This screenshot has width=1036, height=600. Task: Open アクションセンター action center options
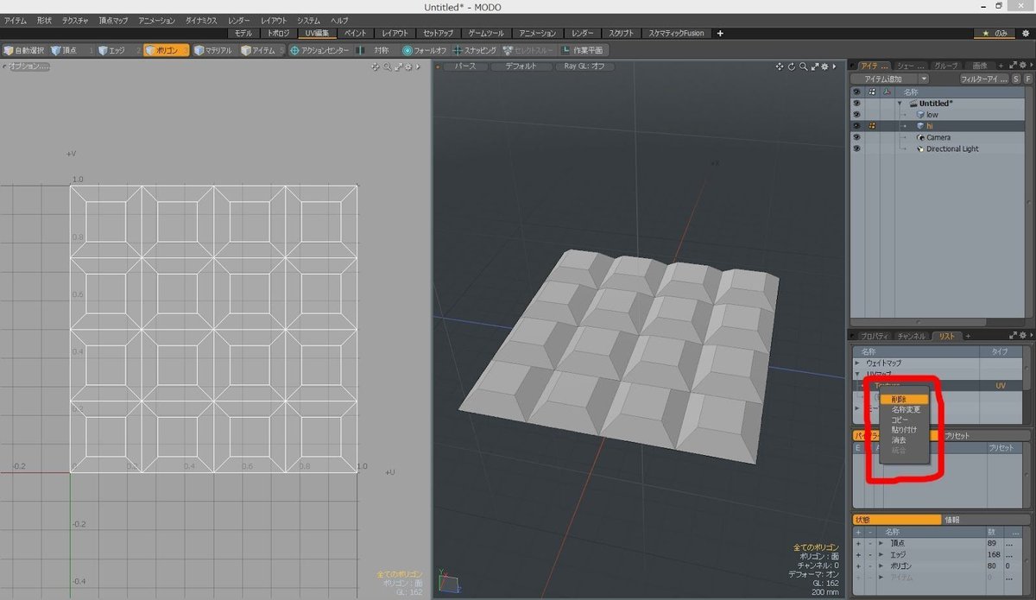[319, 50]
